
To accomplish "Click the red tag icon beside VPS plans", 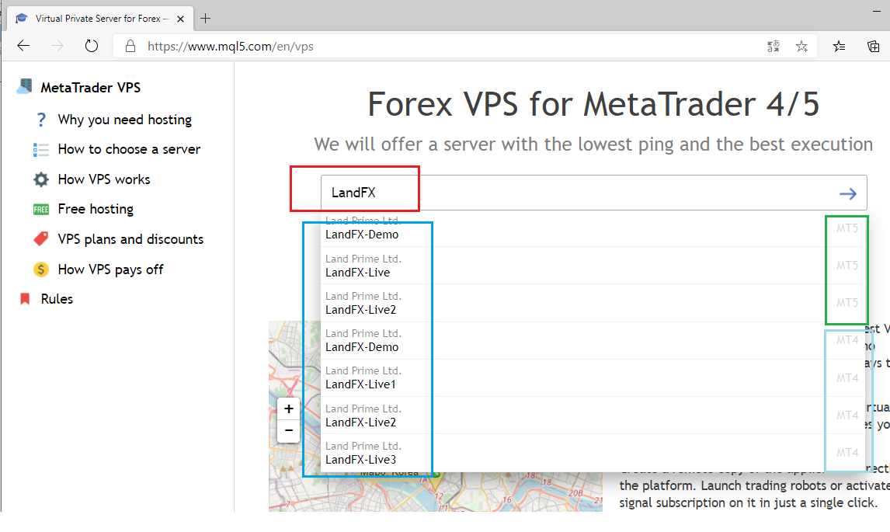I will point(41,239).
